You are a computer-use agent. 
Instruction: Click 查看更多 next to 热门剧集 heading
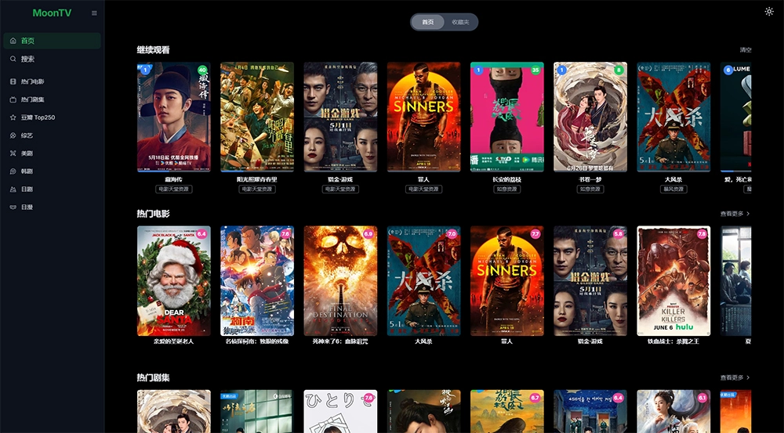coord(731,377)
